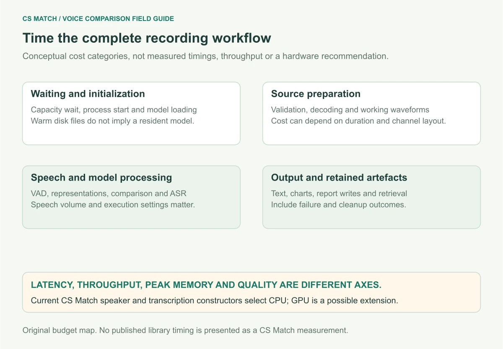
Task: Select the 'Waiting and initialization' heading
Action: coord(88,94)
